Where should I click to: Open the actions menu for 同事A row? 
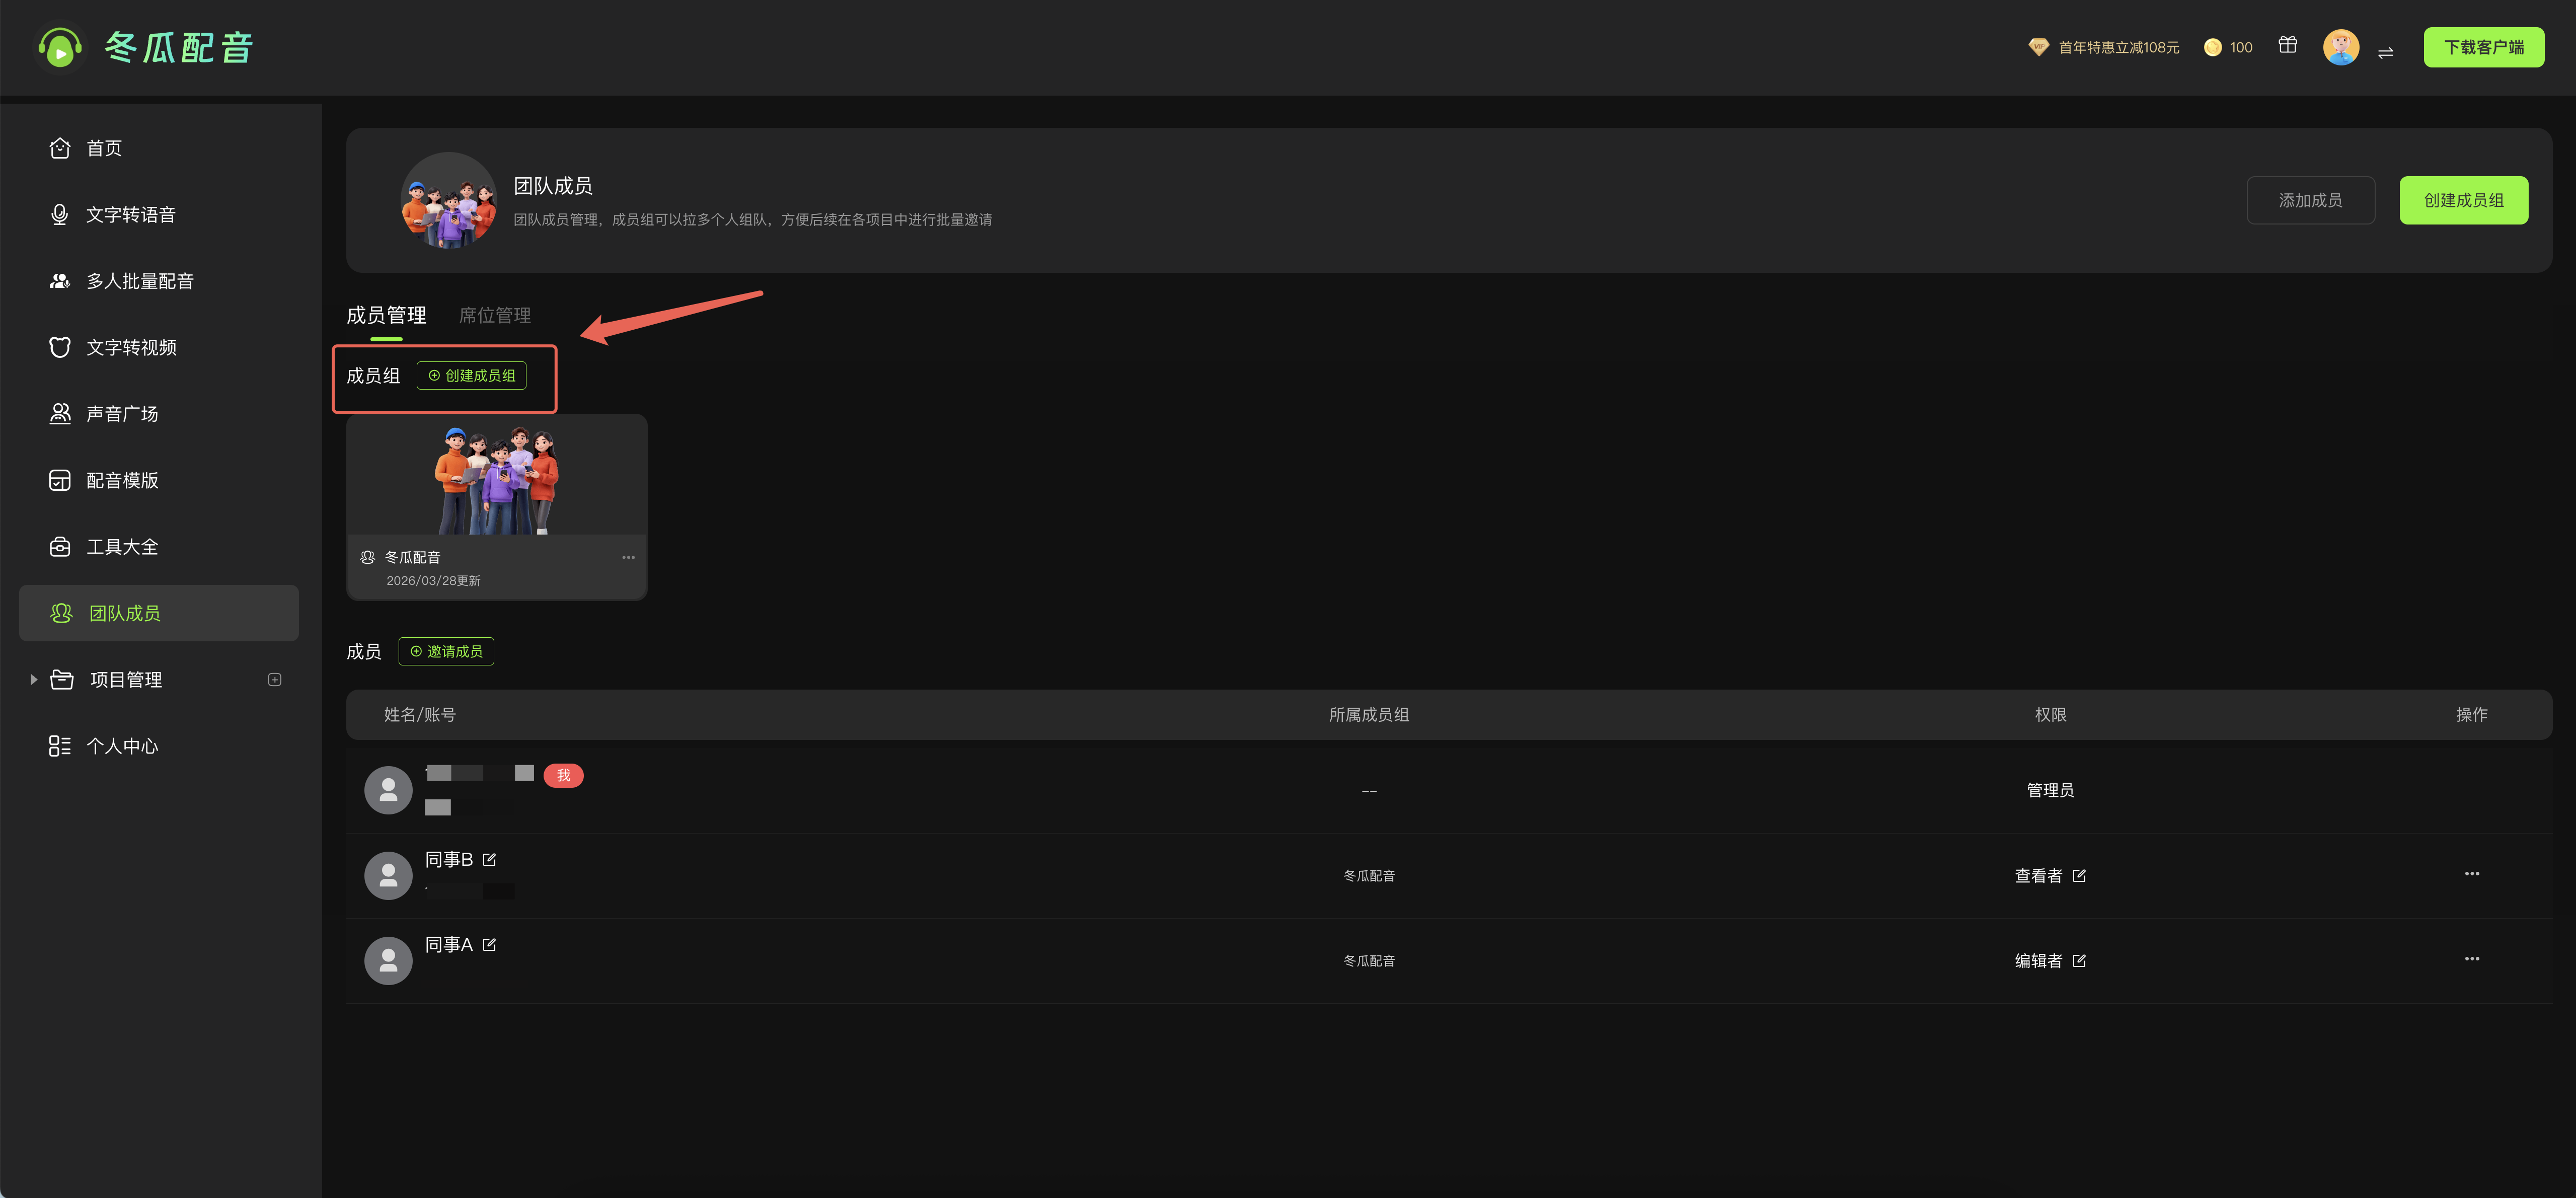coord(2471,959)
